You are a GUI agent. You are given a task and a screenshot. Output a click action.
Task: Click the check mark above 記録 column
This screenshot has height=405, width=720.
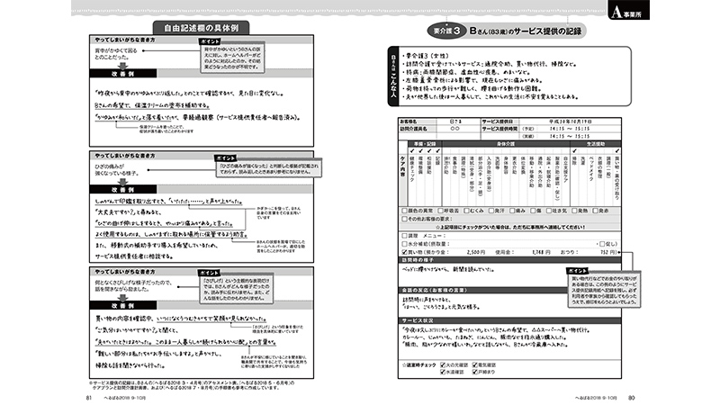point(437,150)
